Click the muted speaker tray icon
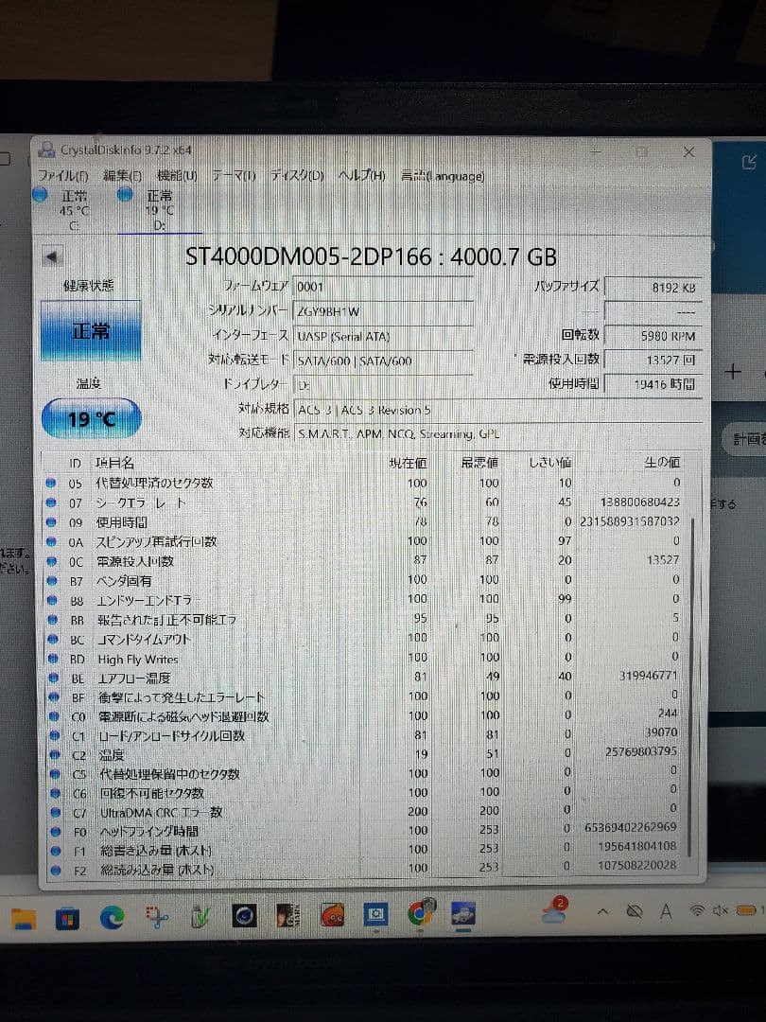766x1022 pixels. [x=720, y=910]
